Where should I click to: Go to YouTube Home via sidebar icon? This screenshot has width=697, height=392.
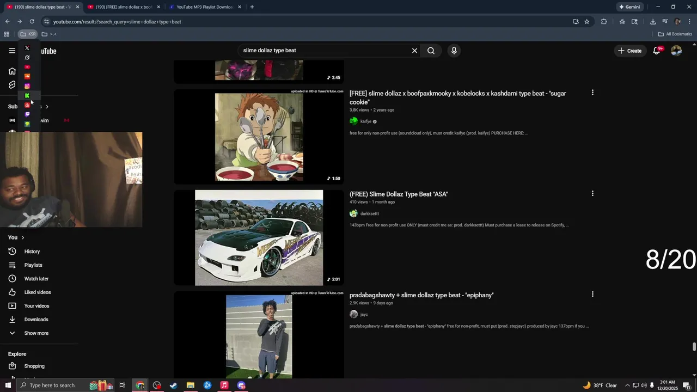(12, 71)
